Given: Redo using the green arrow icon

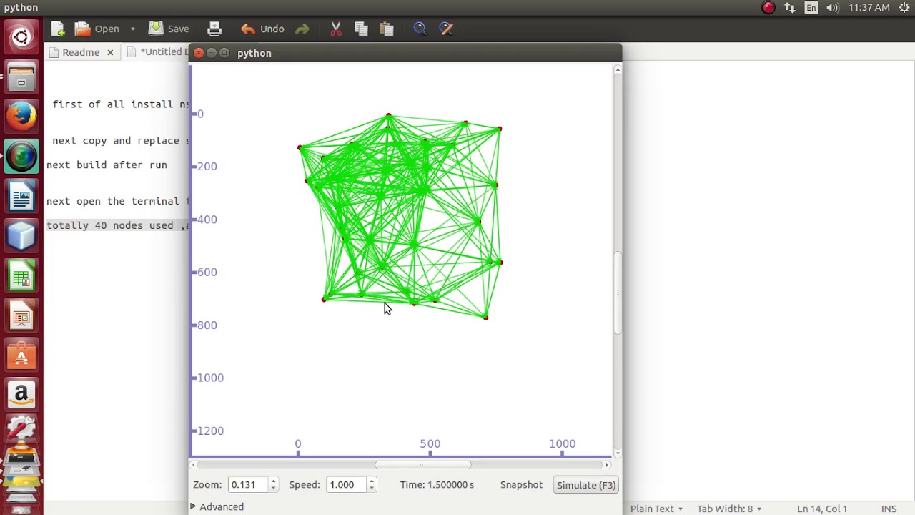Looking at the screenshot, I should [302, 29].
